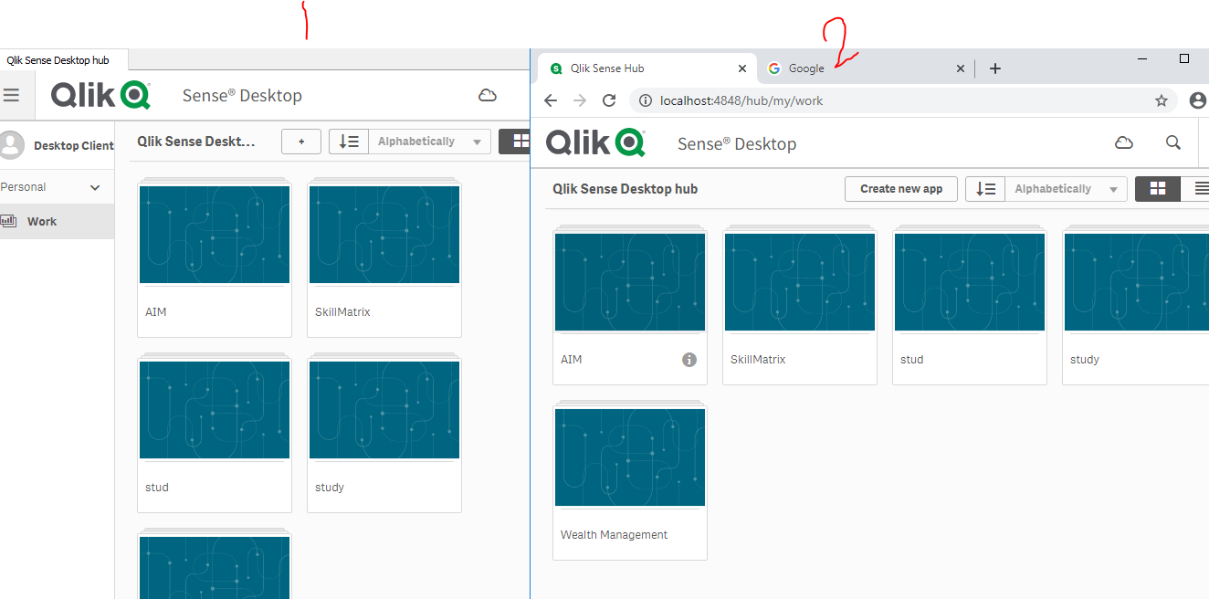Screen dimensions: 1209x599
Task: Switch to the Qlik Sense Hub browser tab
Action: tap(647, 68)
